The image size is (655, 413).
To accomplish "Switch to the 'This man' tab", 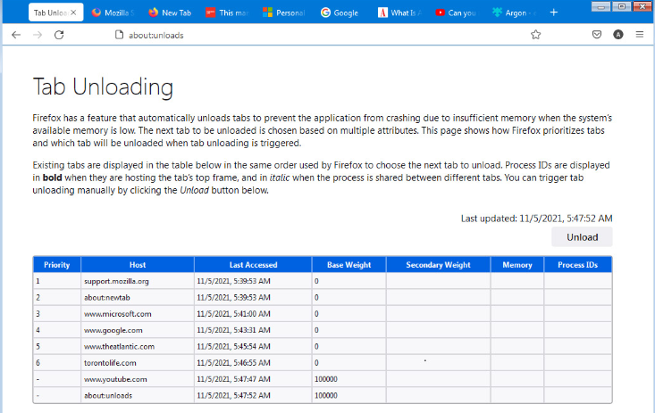I will click(x=227, y=12).
